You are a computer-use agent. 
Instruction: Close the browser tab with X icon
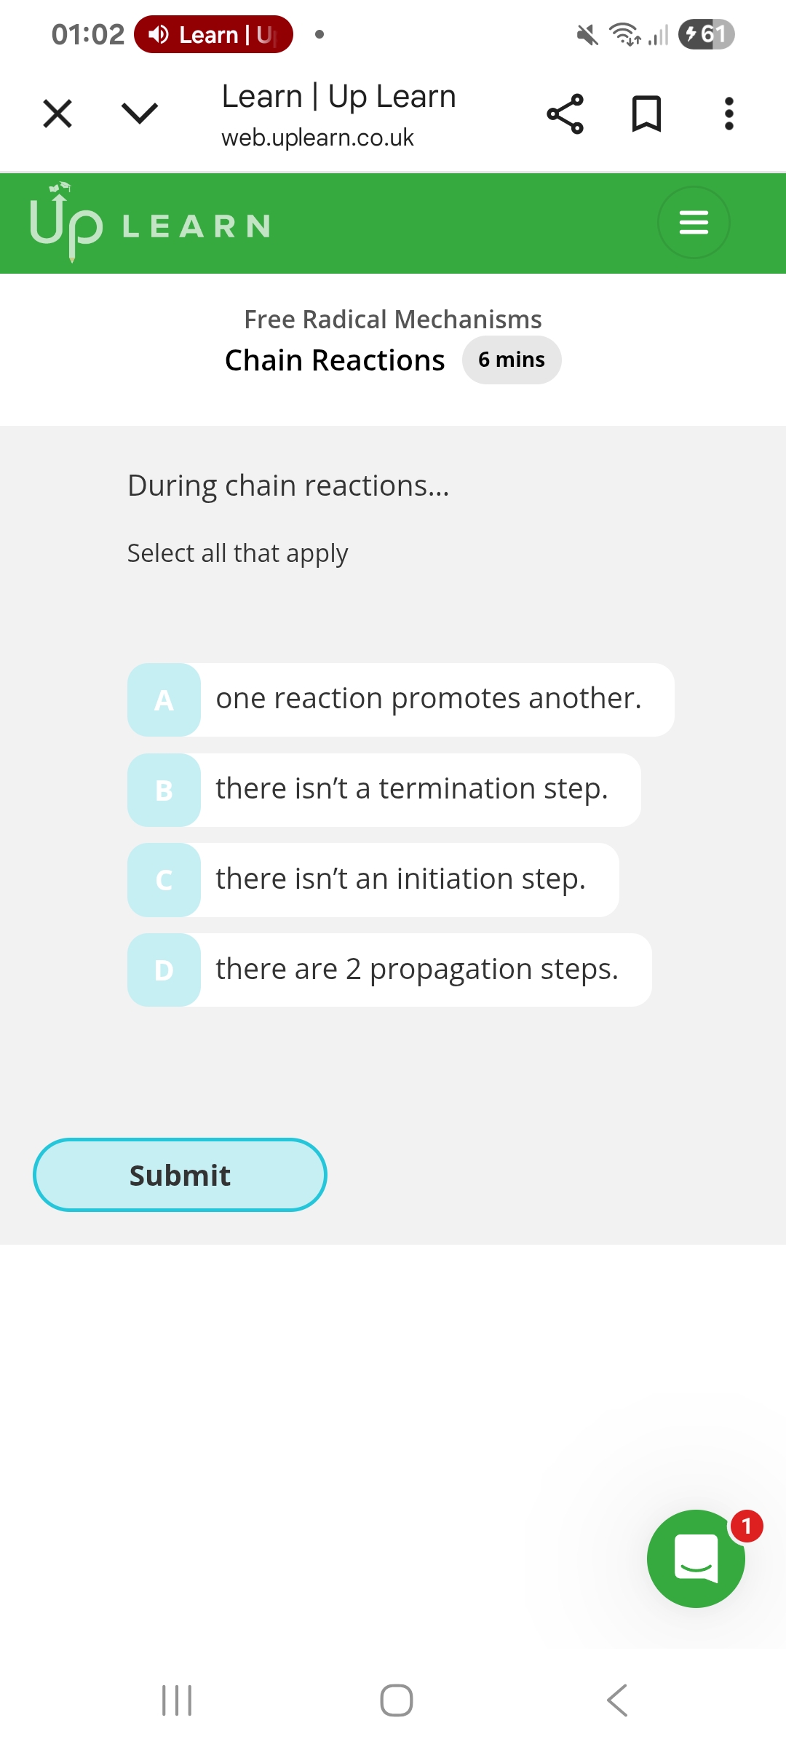[x=57, y=114]
